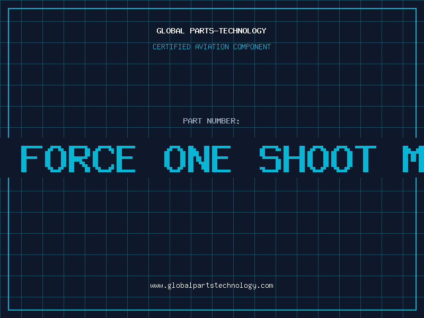The width and height of the screenshot is (424, 318).
Task: Click the PART word of the label
Action: tap(192, 121)
